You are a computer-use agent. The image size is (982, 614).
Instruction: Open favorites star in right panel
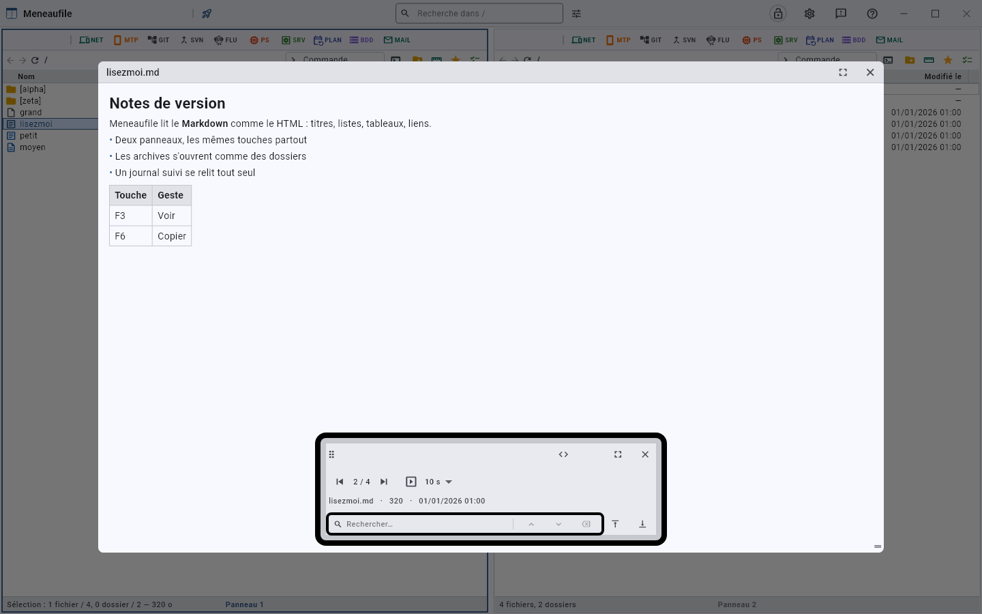[948, 60]
